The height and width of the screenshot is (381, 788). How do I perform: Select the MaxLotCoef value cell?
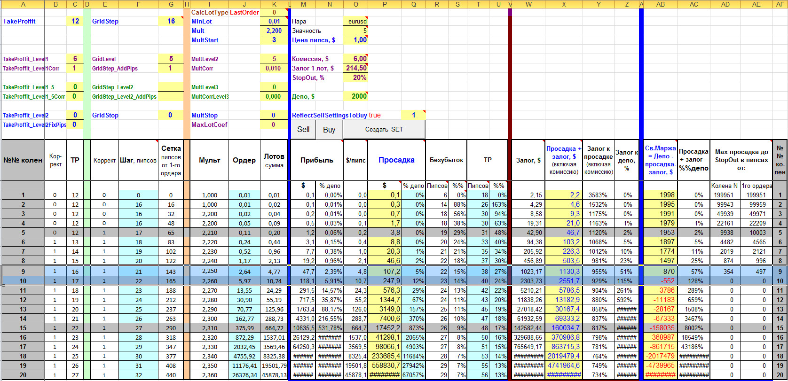pyautogui.click(x=274, y=124)
